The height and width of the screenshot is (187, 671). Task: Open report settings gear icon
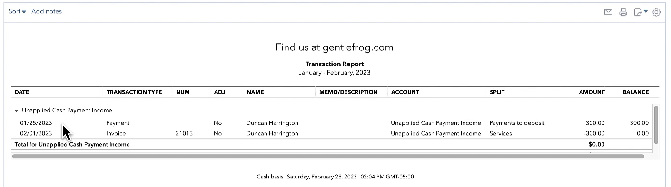656,12
